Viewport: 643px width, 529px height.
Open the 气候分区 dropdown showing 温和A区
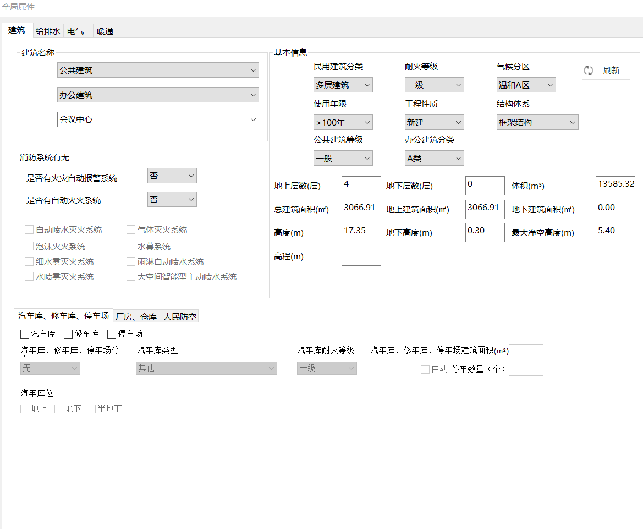coord(526,85)
